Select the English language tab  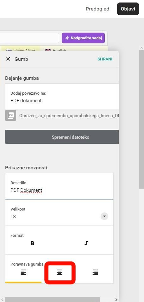click(56, 50)
